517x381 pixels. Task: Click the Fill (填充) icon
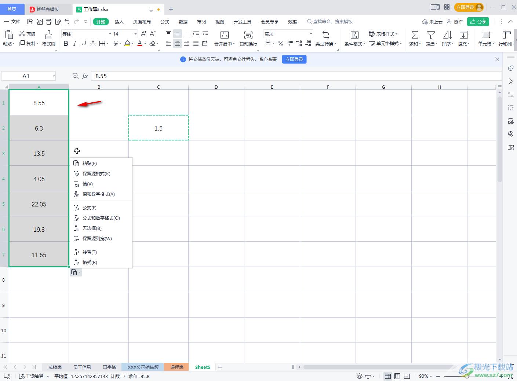pyautogui.click(x=463, y=35)
